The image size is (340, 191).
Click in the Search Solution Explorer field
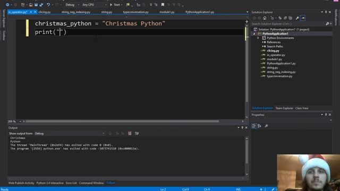(x=288, y=23)
